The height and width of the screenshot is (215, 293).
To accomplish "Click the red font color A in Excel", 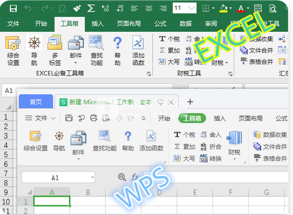I will click(241, 8).
